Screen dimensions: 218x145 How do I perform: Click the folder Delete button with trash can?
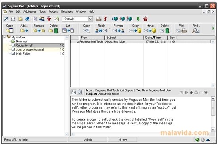click(53, 28)
